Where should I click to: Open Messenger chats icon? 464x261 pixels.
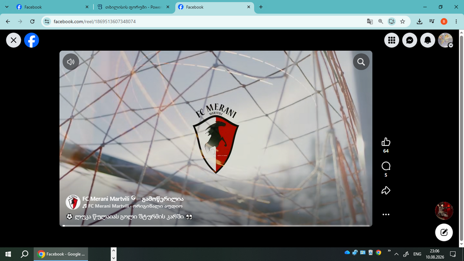coord(410,40)
